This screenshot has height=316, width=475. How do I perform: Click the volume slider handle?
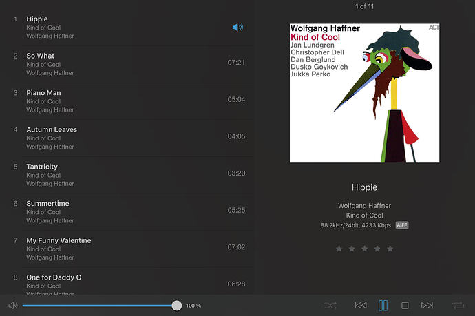pos(177,306)
